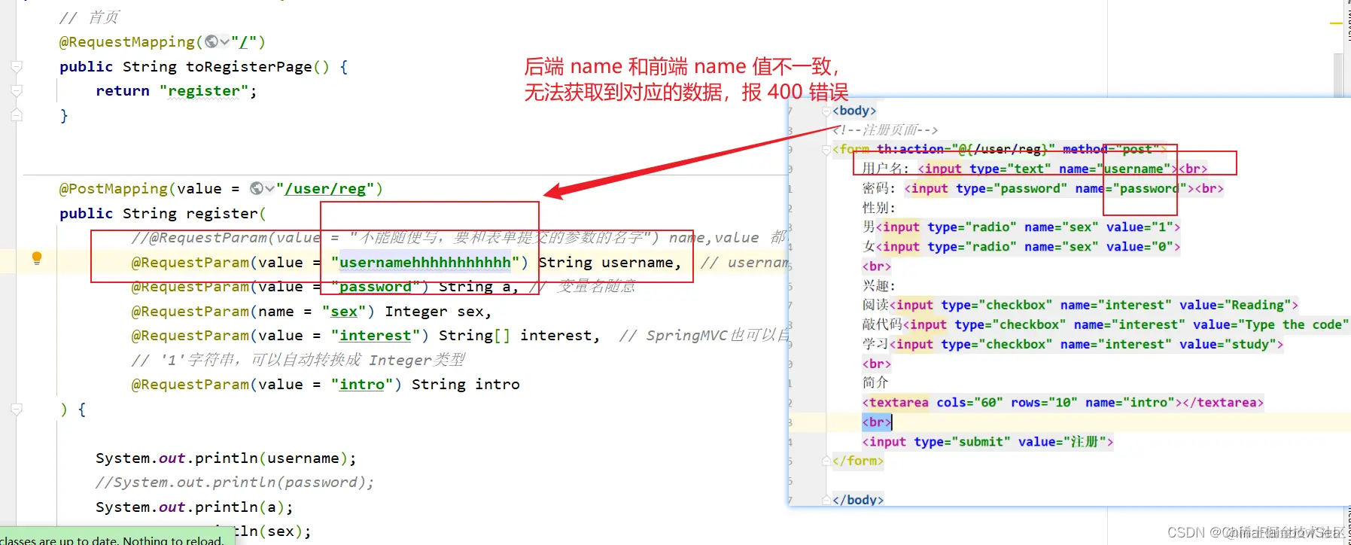
Task: Click the commented //System.out.println(password) line
Action: (x=234, y=483)
